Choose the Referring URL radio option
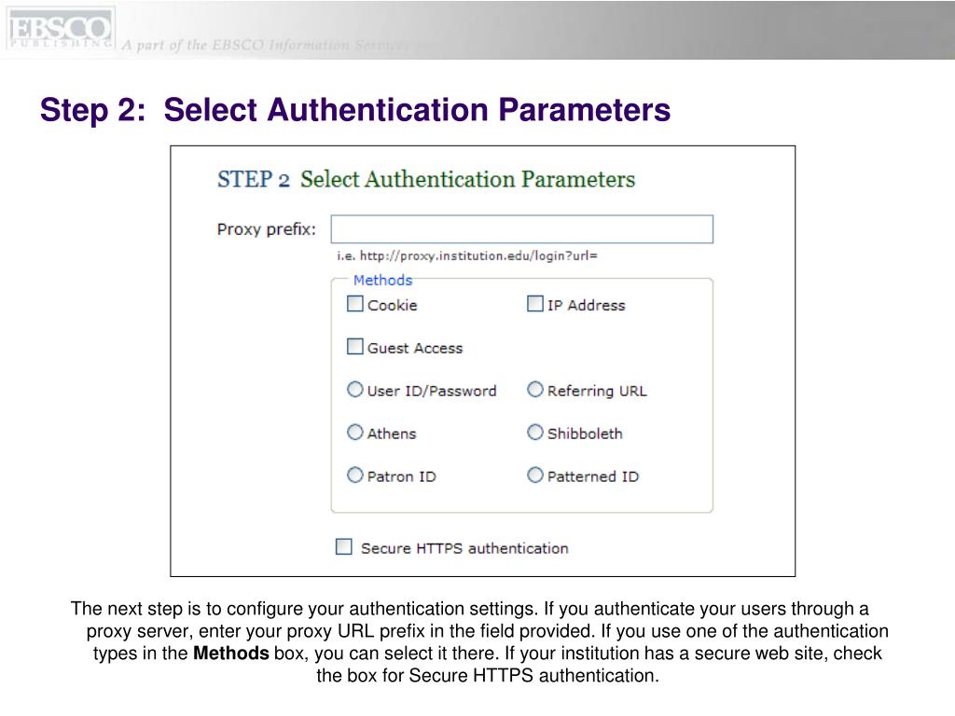Image resolution: width=955 pixels, height=716 pixels. coord(535,390)
